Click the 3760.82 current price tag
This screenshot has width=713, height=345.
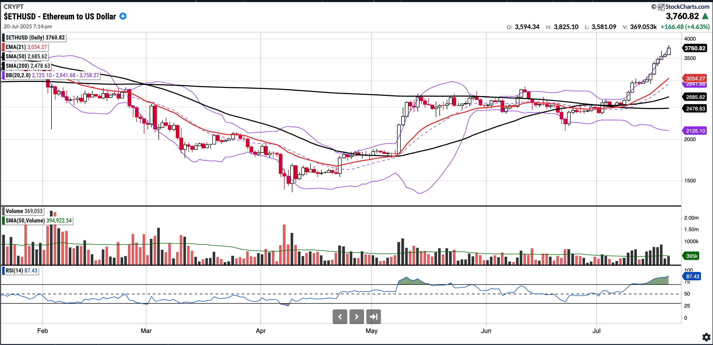pos(695,48)
